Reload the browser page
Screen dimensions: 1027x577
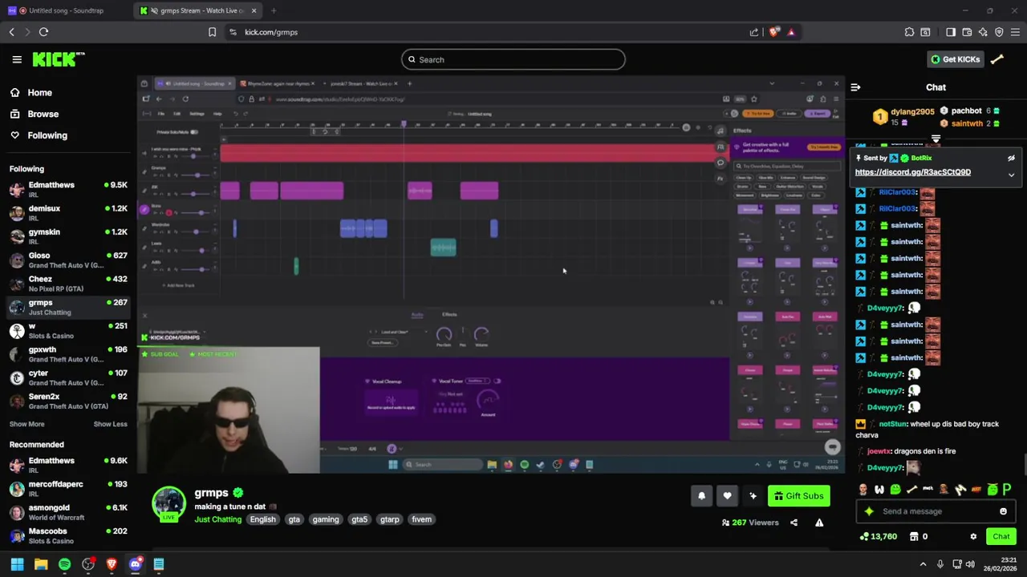pyautogui.click(x=43, y=32)
